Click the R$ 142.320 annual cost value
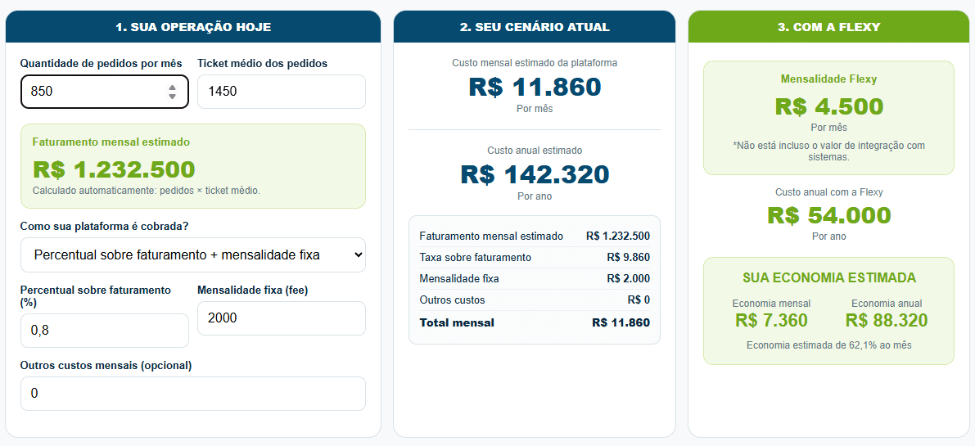The height and width of the screenshot is (446, 975). (535, 174)
